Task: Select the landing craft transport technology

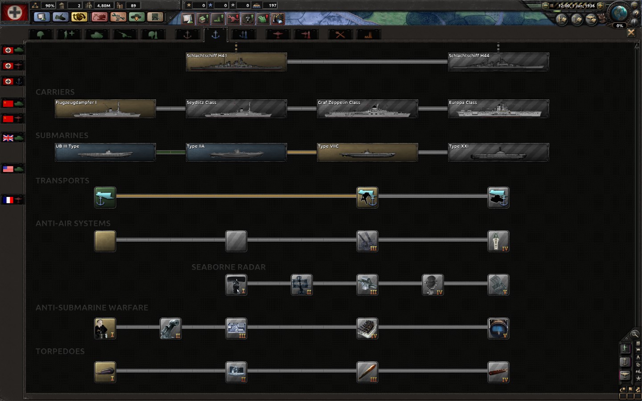Action: [367, 197]
